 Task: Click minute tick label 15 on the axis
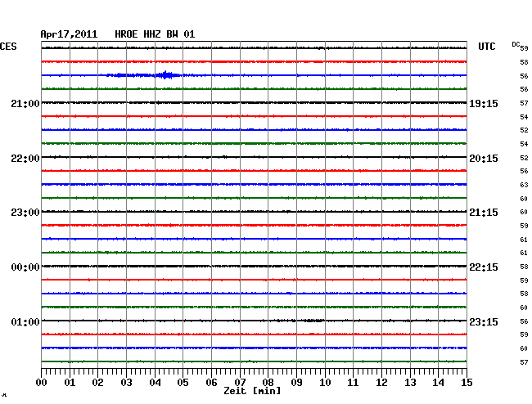click(x=467, y=383)
